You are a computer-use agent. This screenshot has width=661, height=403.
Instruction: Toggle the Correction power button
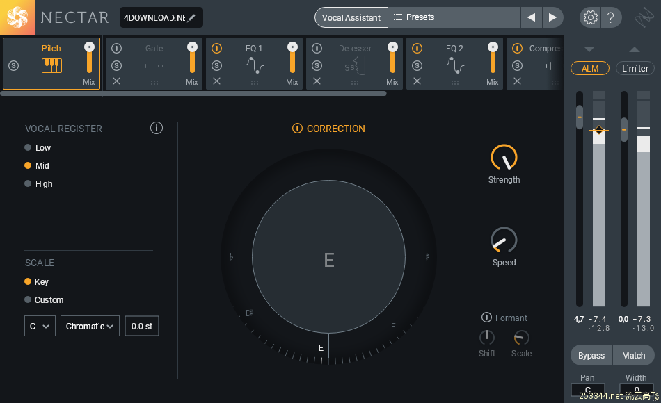point(297,129)
